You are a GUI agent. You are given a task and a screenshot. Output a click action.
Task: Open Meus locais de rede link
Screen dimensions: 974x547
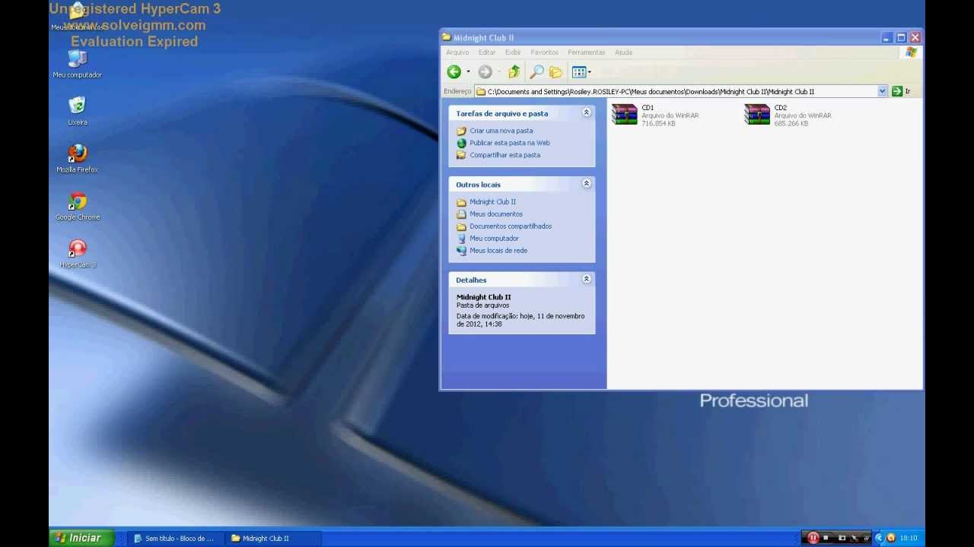pos(498,251)
